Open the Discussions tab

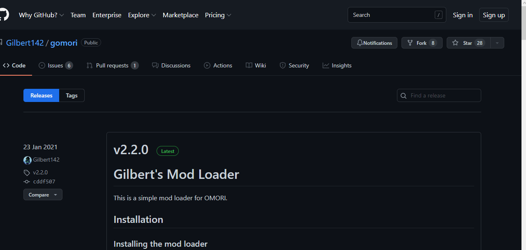[171, 65]
